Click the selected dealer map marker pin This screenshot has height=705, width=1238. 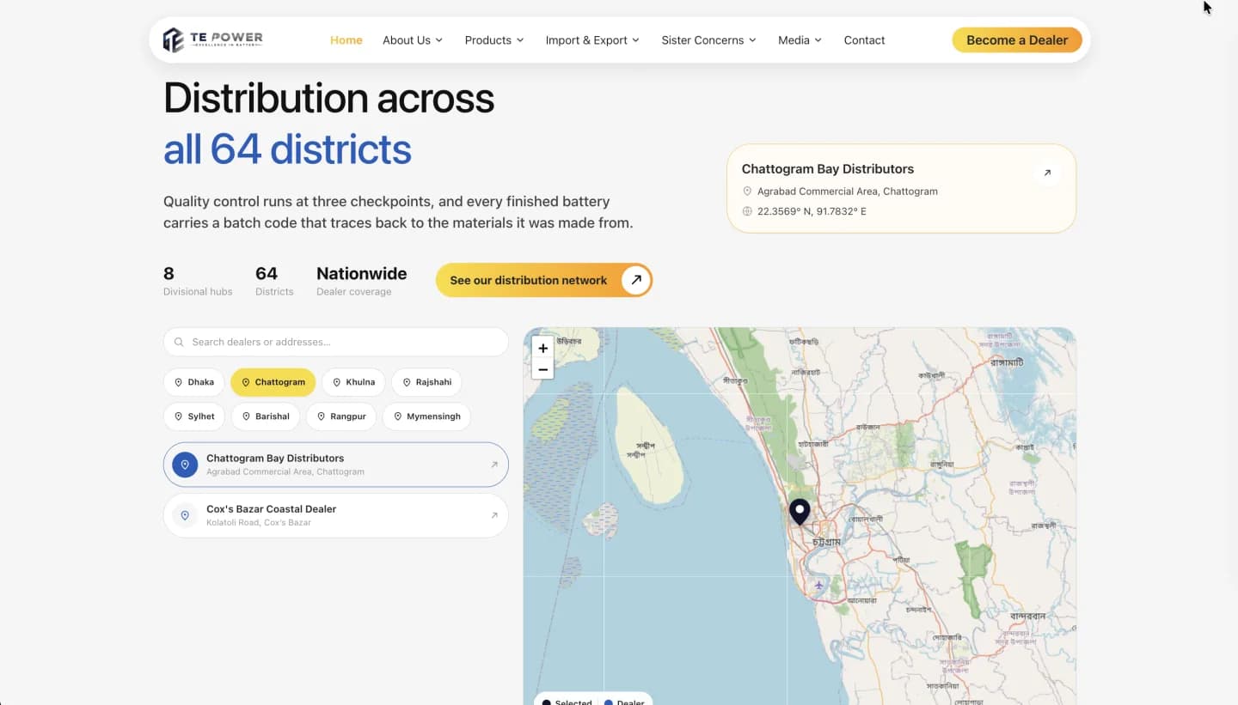coord(800,512)
